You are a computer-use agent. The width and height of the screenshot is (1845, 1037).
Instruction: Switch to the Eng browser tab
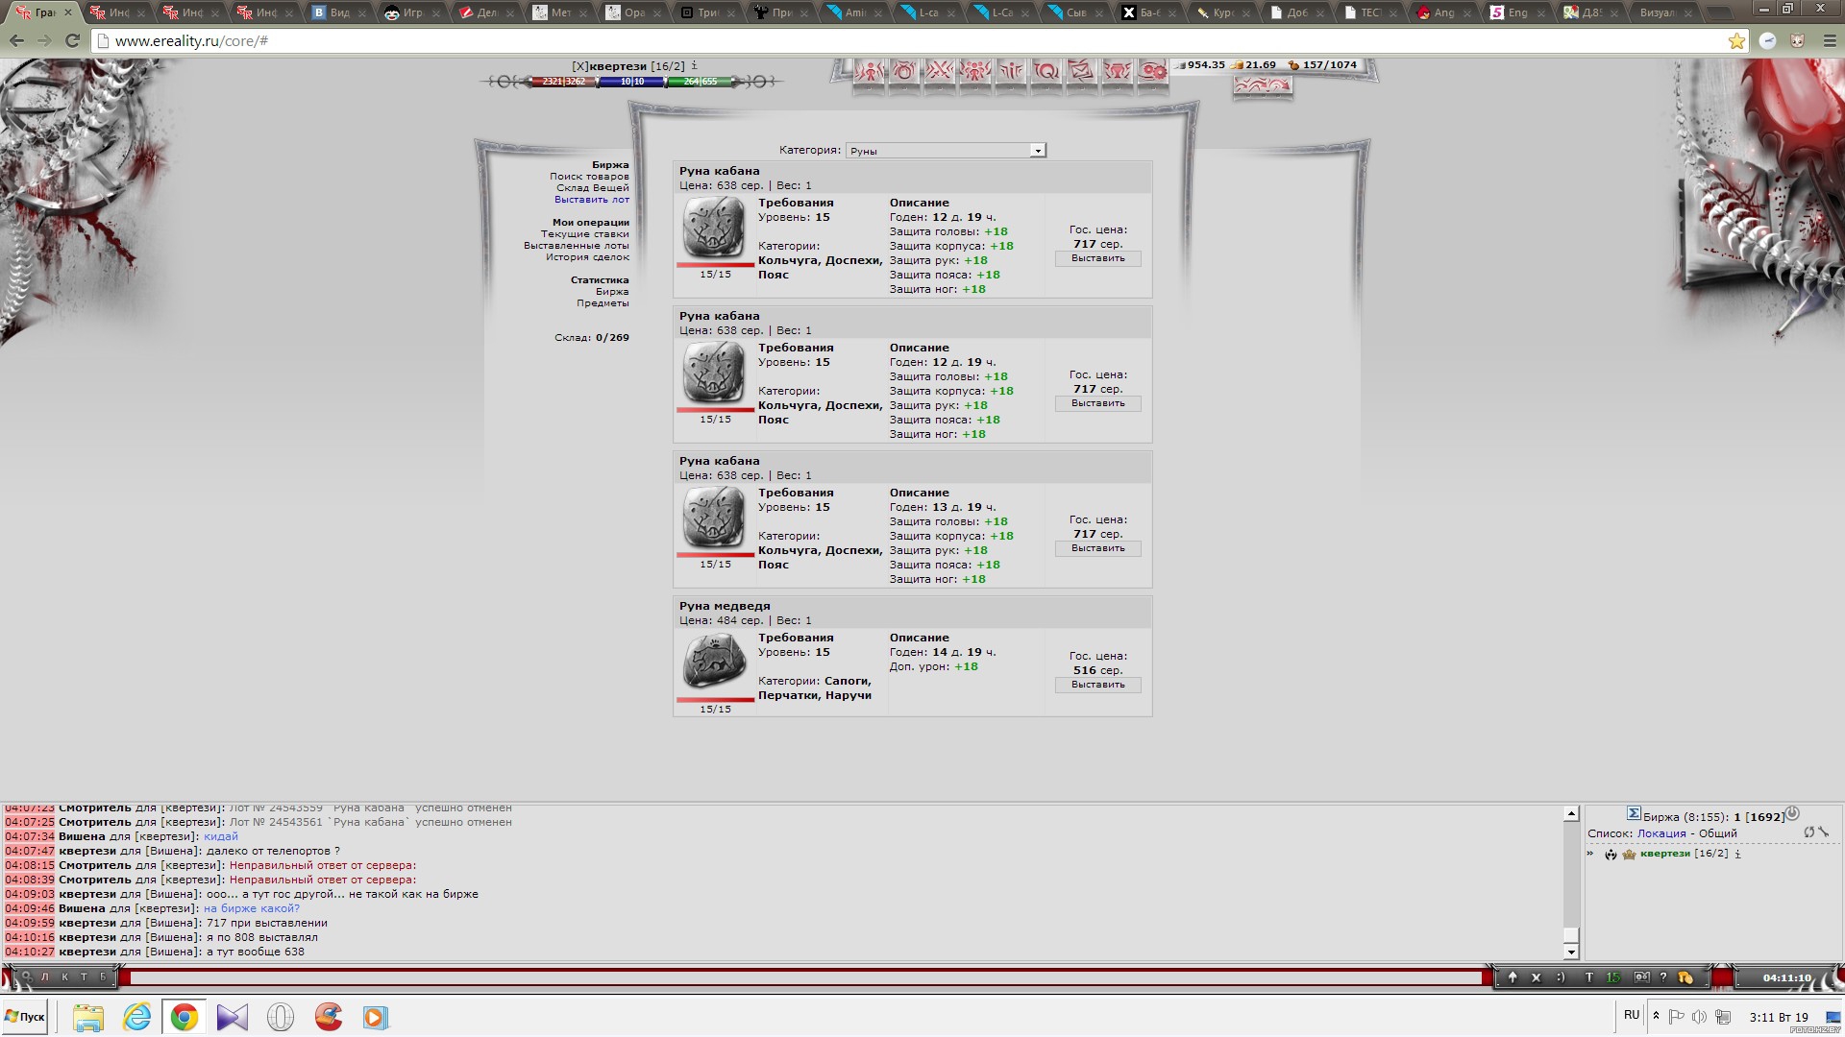tap(1515, 12)
